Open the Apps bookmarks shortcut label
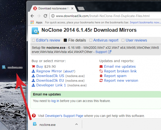Image resolution: width=161 pixels, height=130 pixels. (x=39, y=22)
